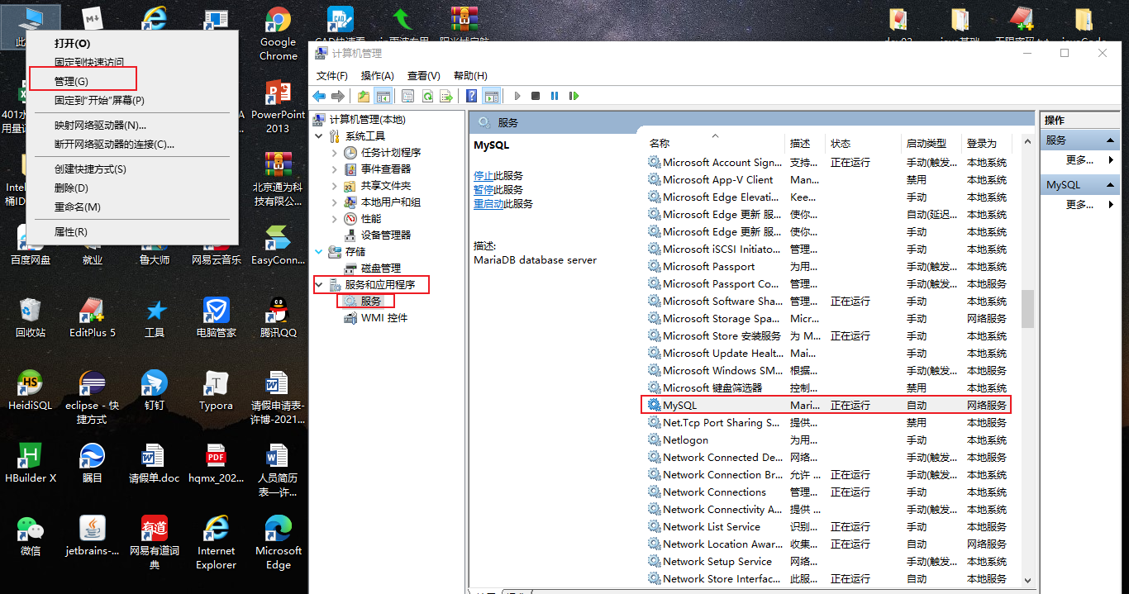
Task: Select 设备管理器 tree item
Action: (377, 235)
